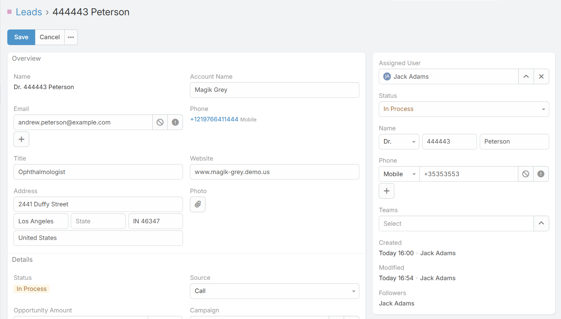Cancel editing the lead
This screenshot has width=561, height=319.
click(50, 37)
